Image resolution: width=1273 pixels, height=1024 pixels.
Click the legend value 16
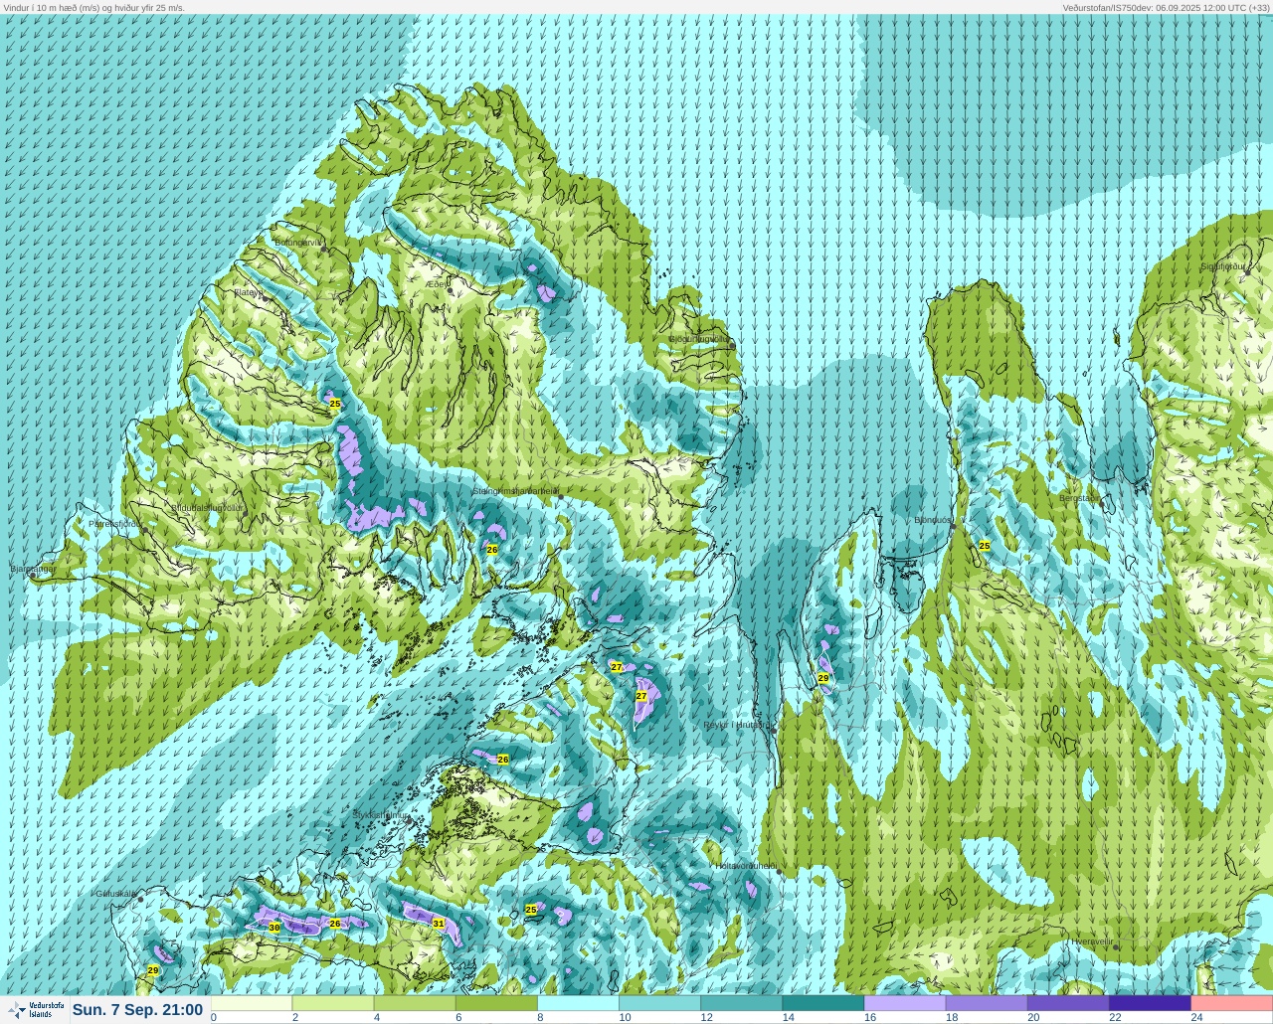[870, 1017]
